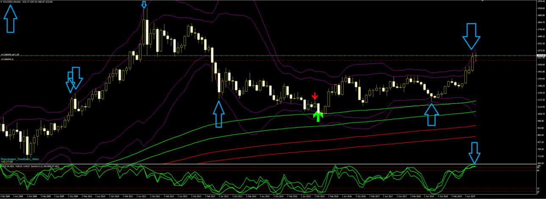The image size is (546, 199).
Task: Click the green up signal arrow near 2015
Action: [318, 115]
